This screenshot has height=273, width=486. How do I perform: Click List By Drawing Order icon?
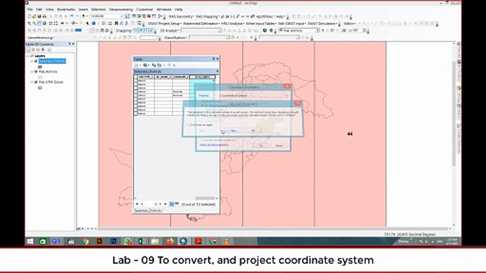tap(28, 49)
